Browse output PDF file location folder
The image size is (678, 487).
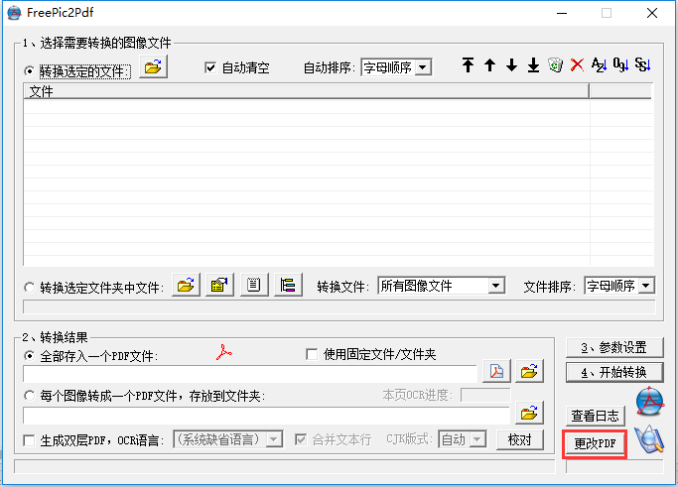[x=529, y=371]
